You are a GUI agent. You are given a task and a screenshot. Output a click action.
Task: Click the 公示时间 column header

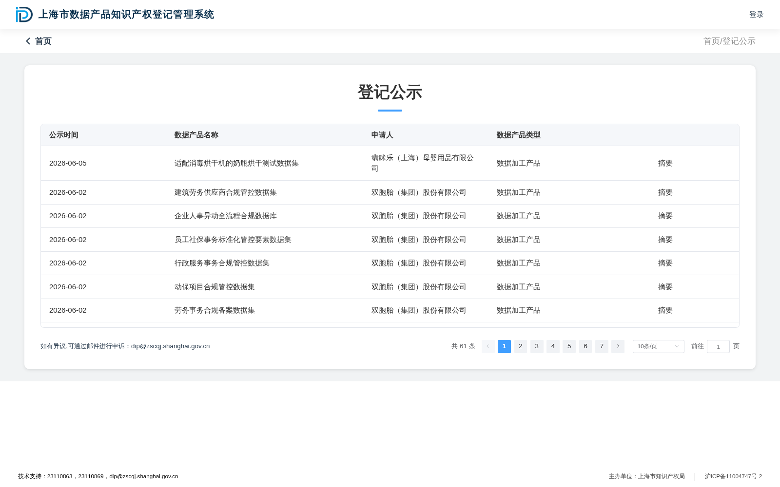64,135
